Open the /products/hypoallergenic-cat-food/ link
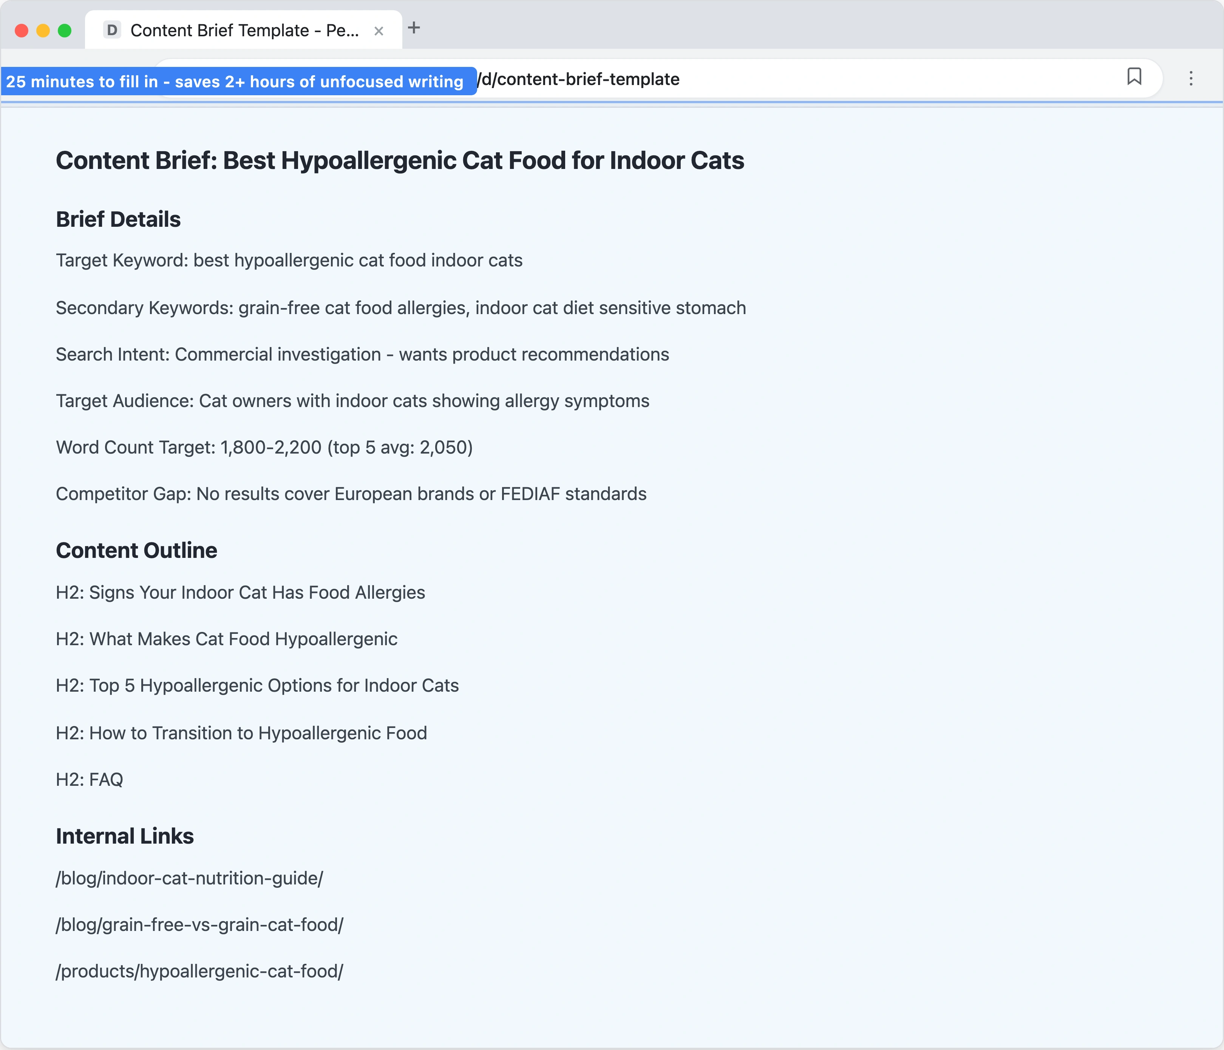The image size is (1224, 1050). coord(200,971)
